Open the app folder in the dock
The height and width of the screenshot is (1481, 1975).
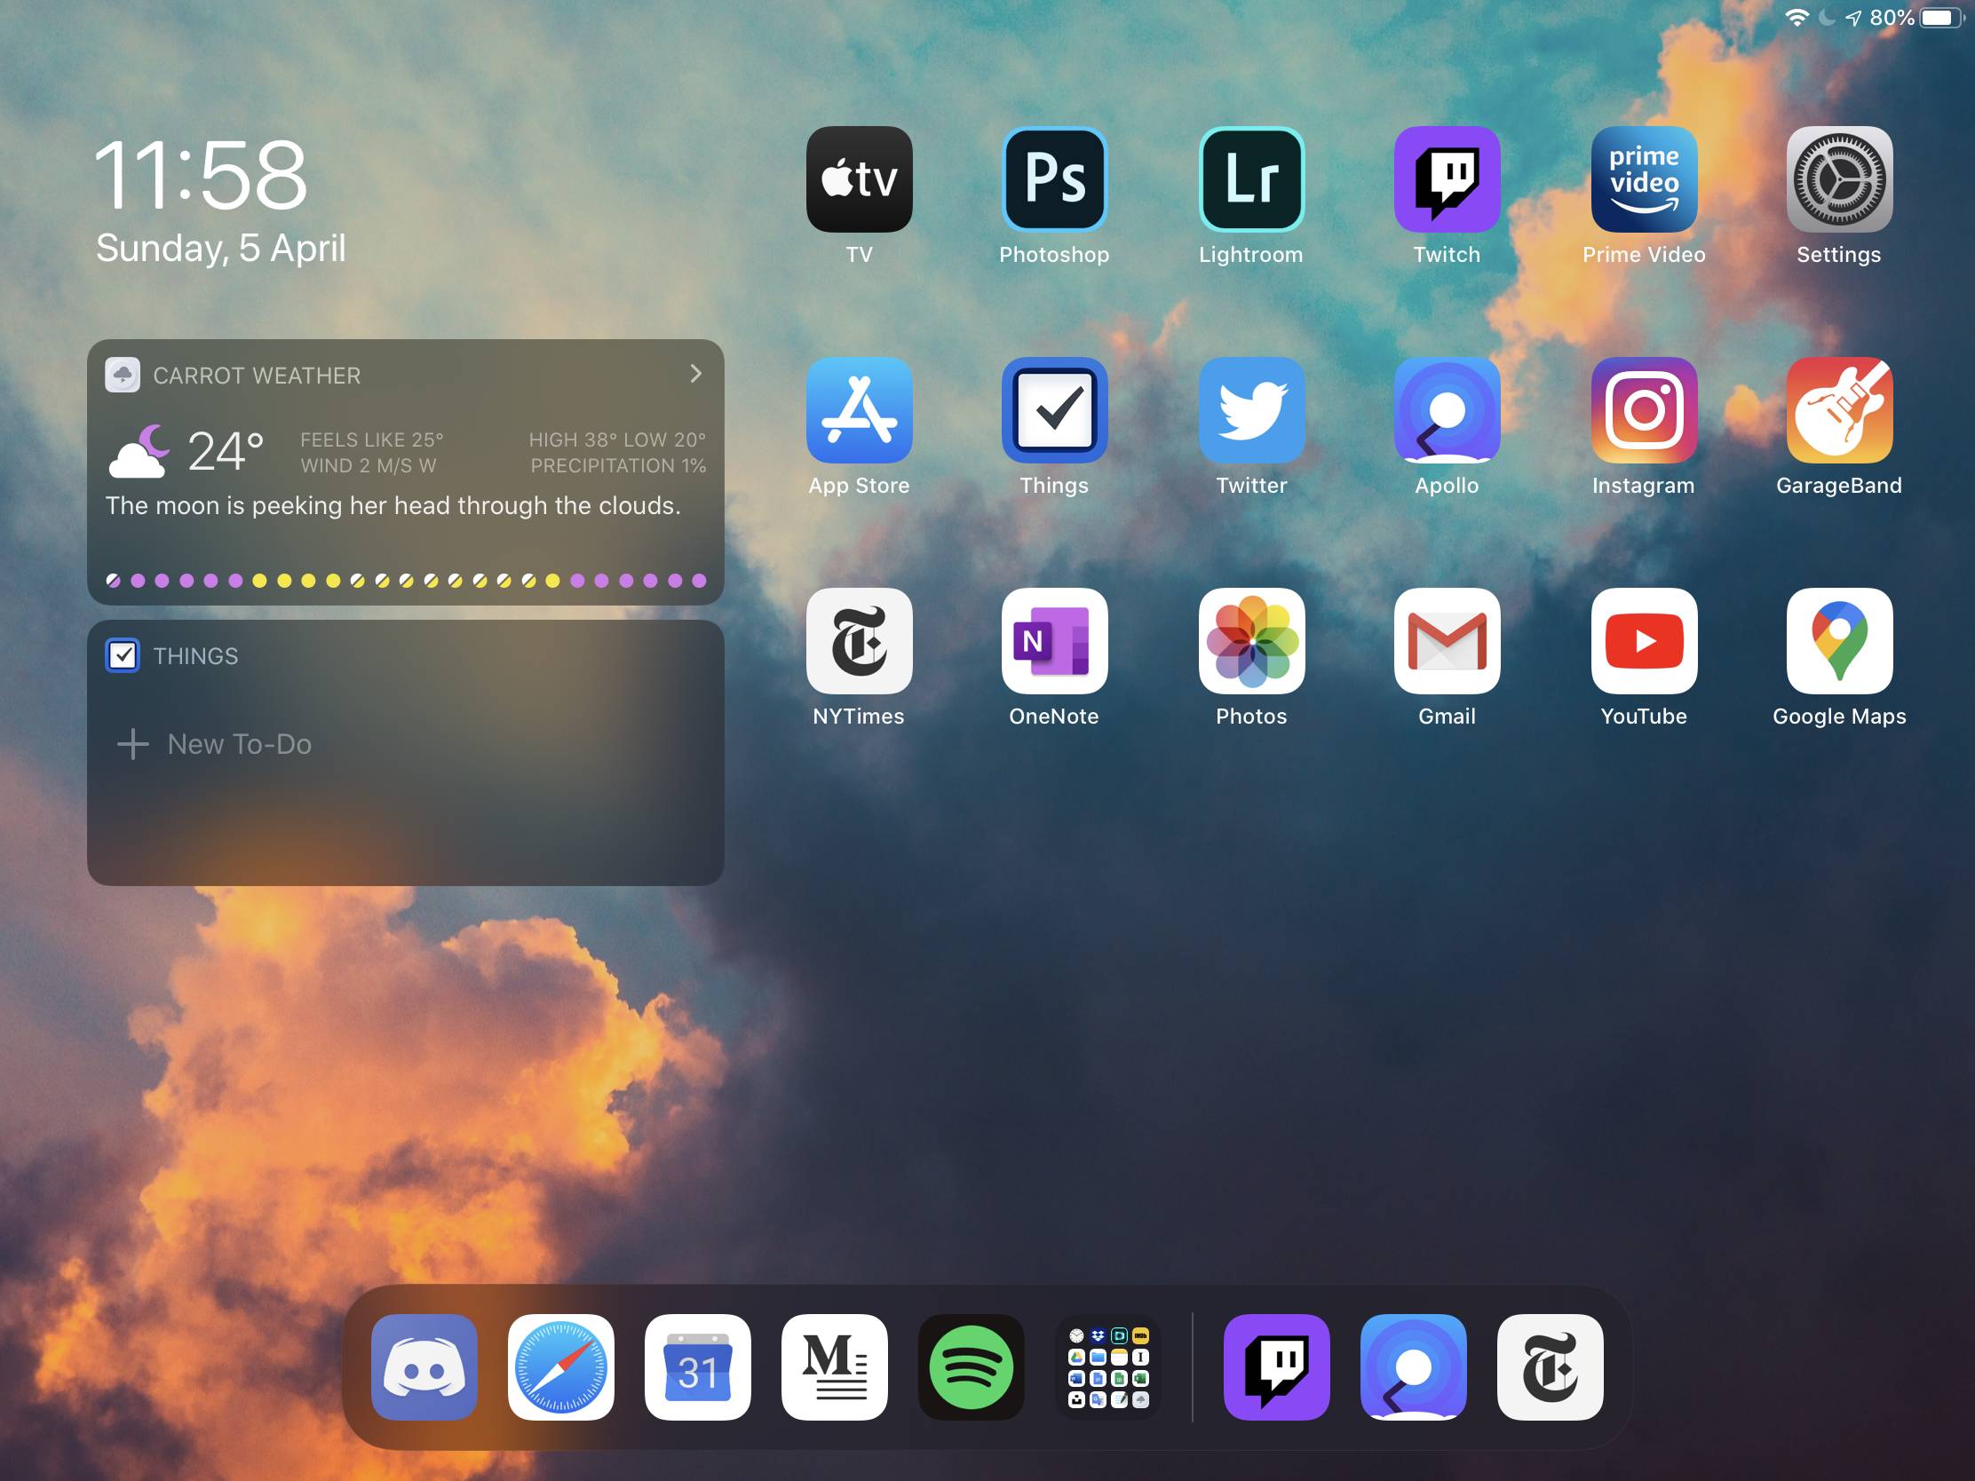pos(1107,1366)
